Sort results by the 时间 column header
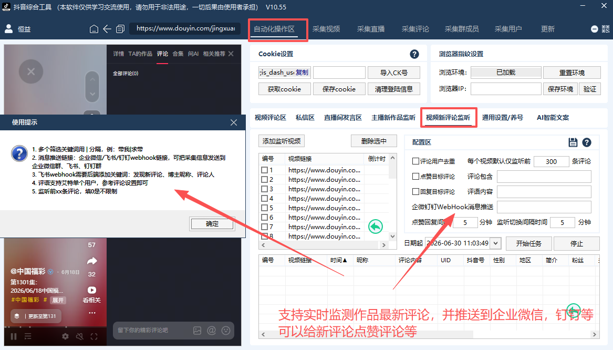Screen dimensions: 613x350 coord(339,260)
